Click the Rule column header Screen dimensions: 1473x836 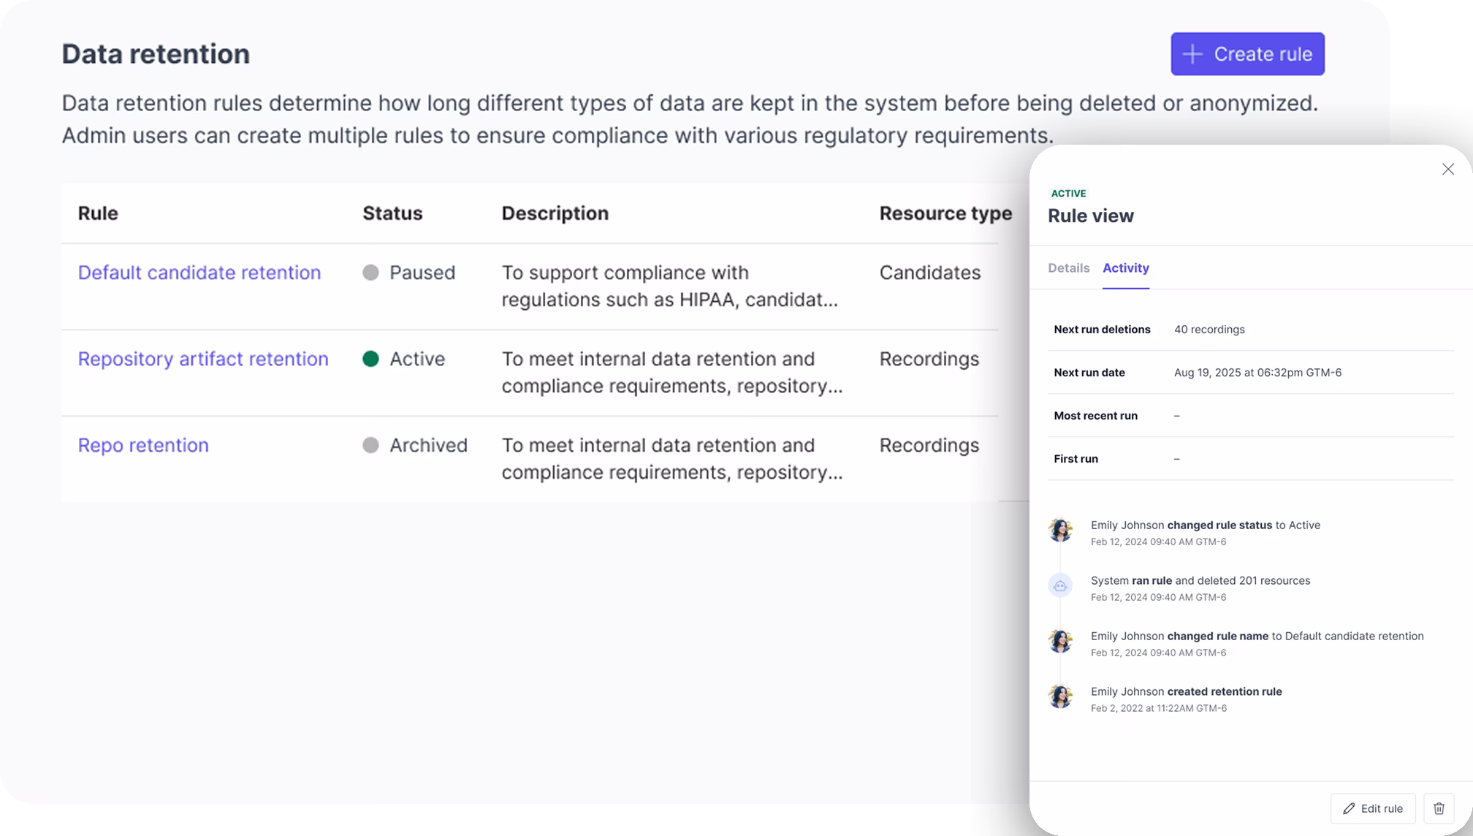tap(98, 213)
